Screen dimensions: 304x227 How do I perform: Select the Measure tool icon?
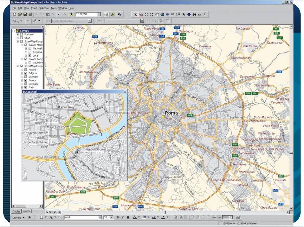[x=199, y=14]
